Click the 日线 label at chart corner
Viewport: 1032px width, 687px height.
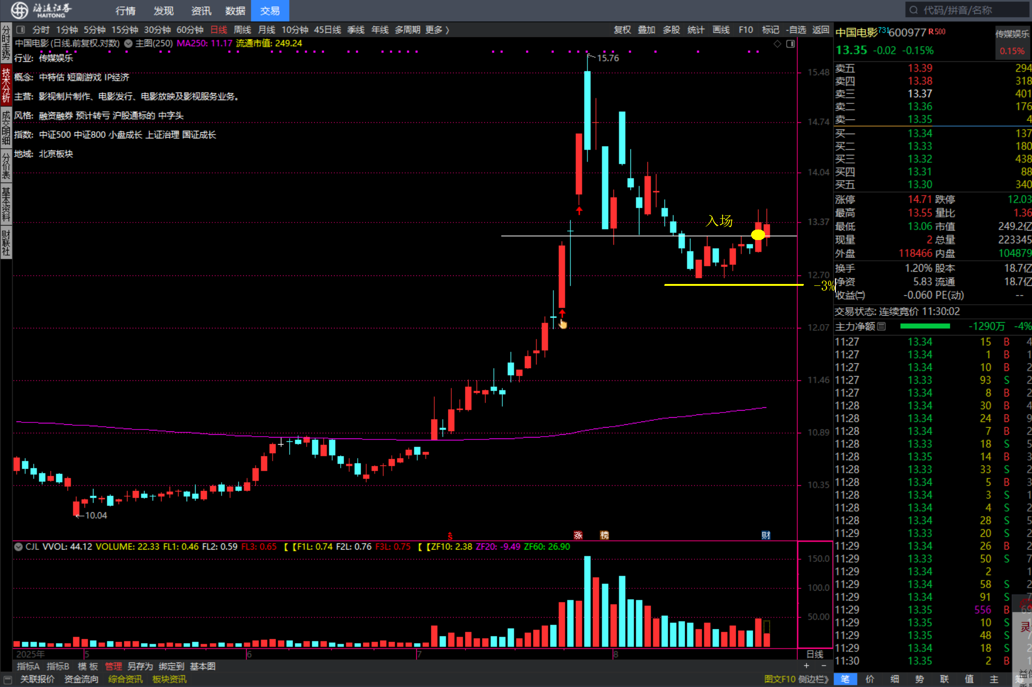(815, 654)
